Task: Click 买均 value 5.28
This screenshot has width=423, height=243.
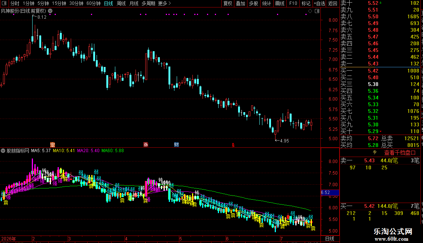Action: coord(373,145)
